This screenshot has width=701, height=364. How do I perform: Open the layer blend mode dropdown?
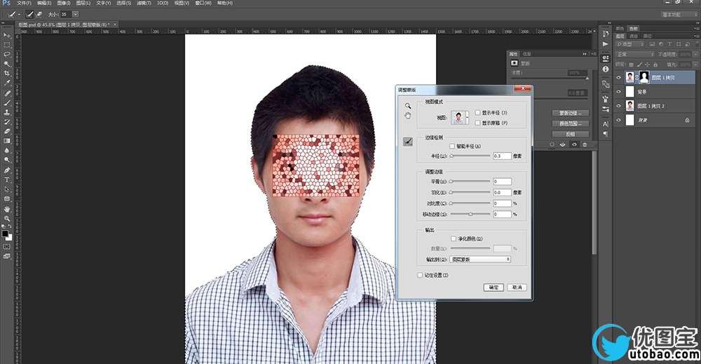(635, 54)
